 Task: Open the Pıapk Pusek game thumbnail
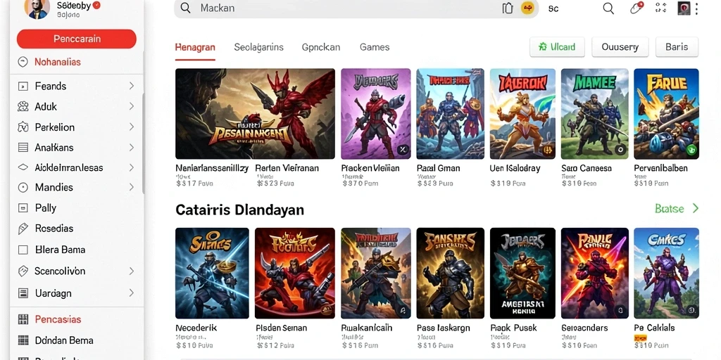tap(522, 274)
